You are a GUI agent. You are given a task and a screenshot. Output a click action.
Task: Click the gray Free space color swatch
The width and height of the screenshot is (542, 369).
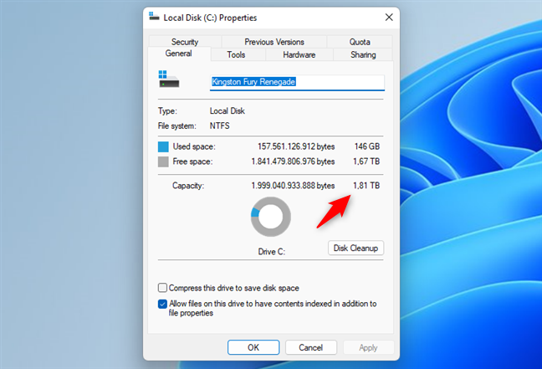tap(163, 161)
